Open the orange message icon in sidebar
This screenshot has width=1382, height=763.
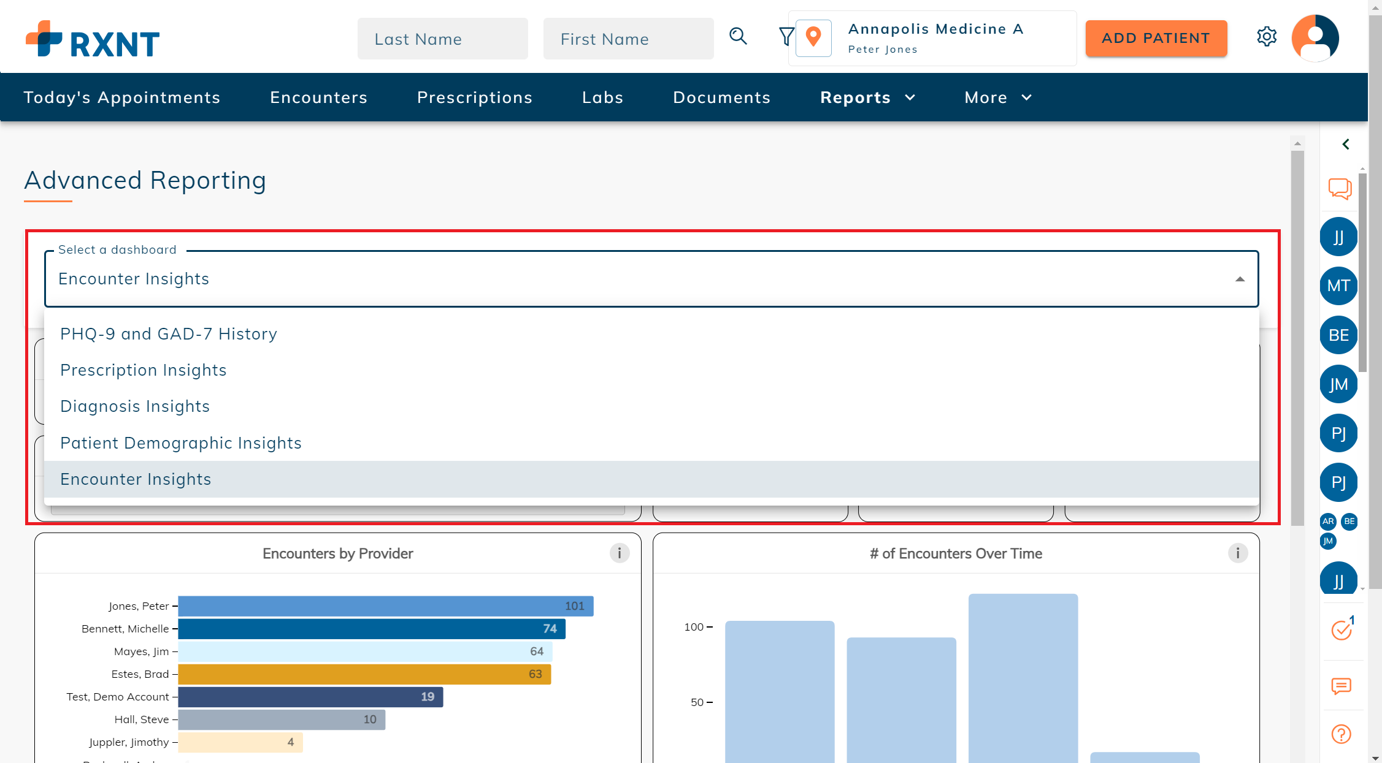click(1342, 686)
